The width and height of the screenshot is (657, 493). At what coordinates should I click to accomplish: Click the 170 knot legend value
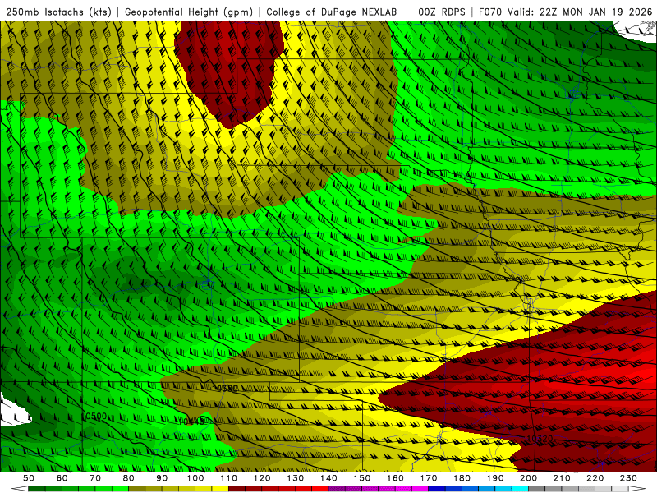[429, 478]
